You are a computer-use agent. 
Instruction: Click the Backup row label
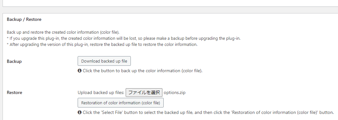point(14,61)
